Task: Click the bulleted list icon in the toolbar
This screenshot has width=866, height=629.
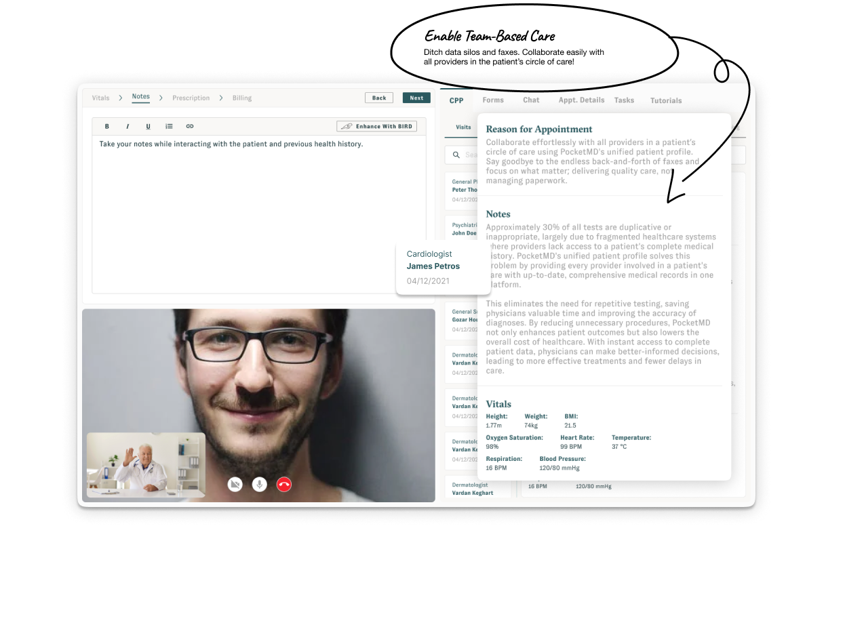Action: [x=169, y=125]
